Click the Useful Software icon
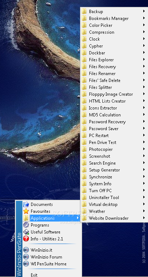The height and width of the screenshot is (277, 148). tap(26, 232)
